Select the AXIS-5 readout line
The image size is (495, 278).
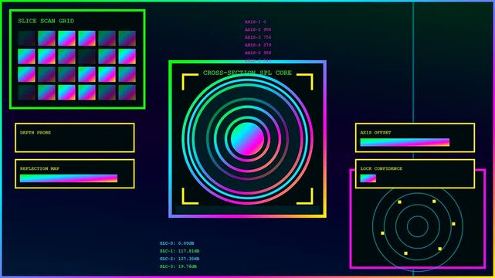click(x=258, y=53)
